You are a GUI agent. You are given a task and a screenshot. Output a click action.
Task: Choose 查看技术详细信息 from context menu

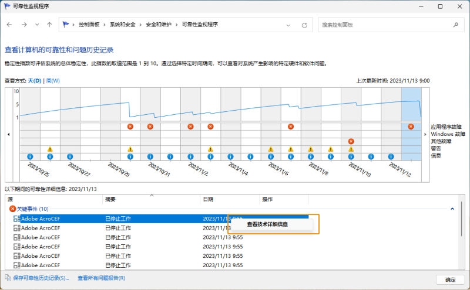pos(267,224)
